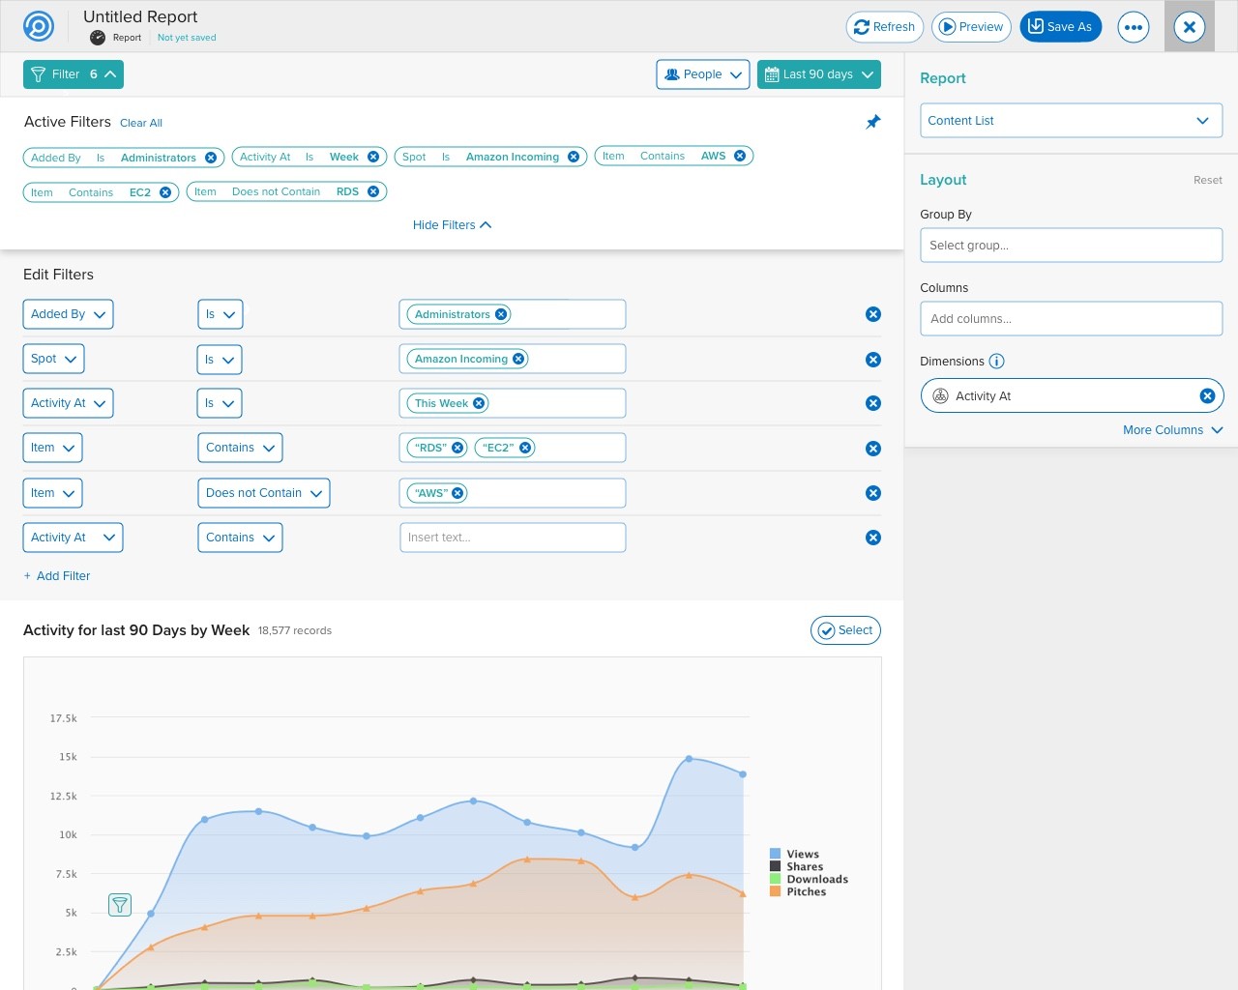The height and width of the screenshot is (990, 1238).
Task: Open the Does not Contain operator dropdown
Action: point(264,493)
